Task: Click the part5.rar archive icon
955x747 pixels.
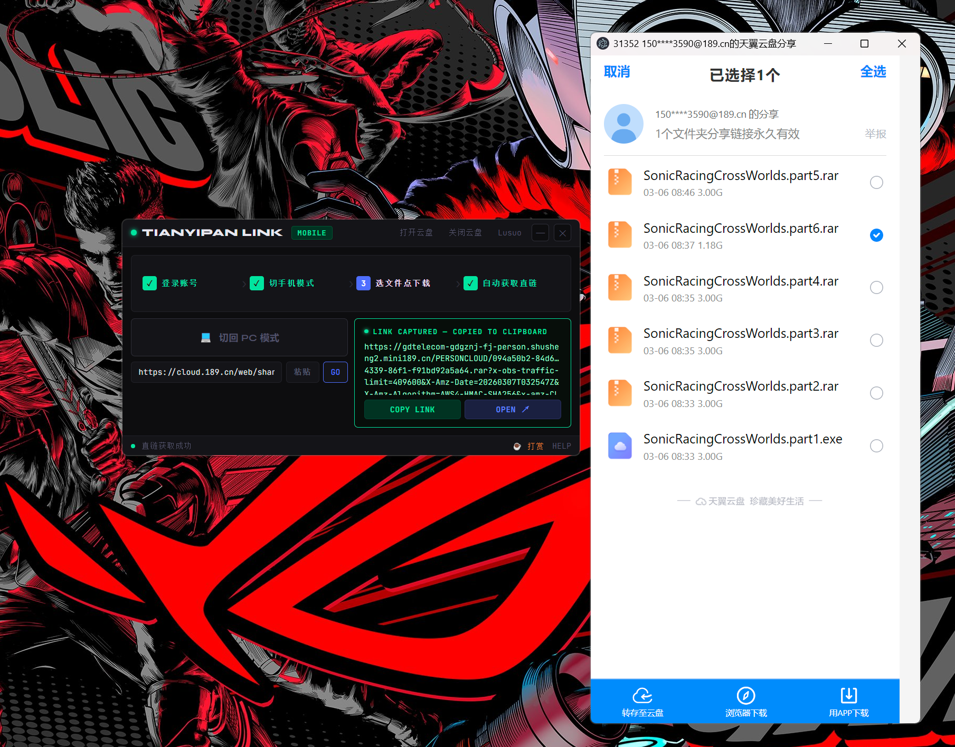Action: 620,182
